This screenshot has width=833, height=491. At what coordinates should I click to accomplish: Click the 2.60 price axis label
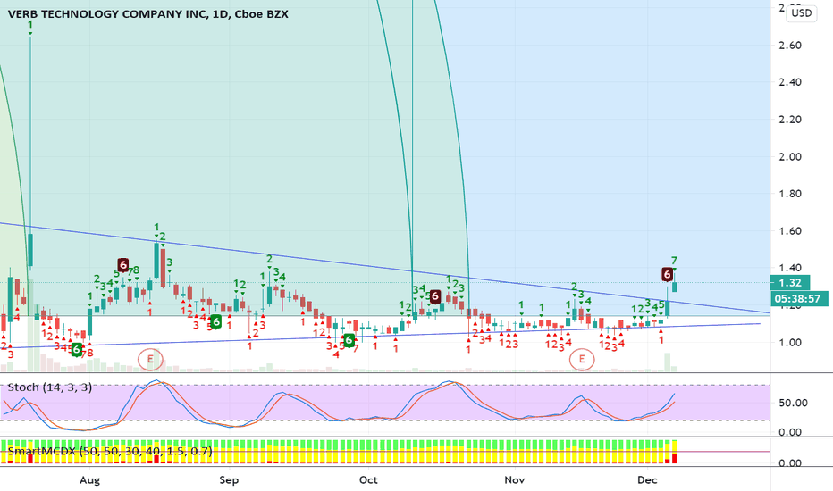(x=790, y=46)
